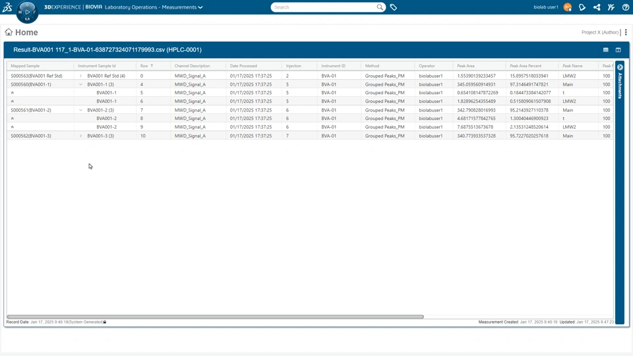Screen dimensions: 633x356
Task: Click the Operator column header
Action: click(427, 66)
